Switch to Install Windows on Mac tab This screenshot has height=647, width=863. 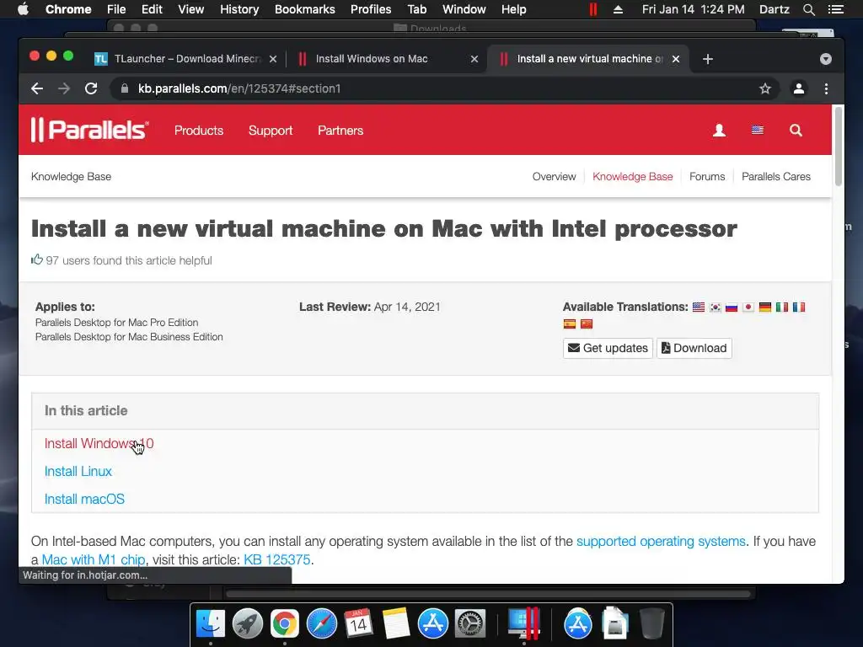coord(386,59)
